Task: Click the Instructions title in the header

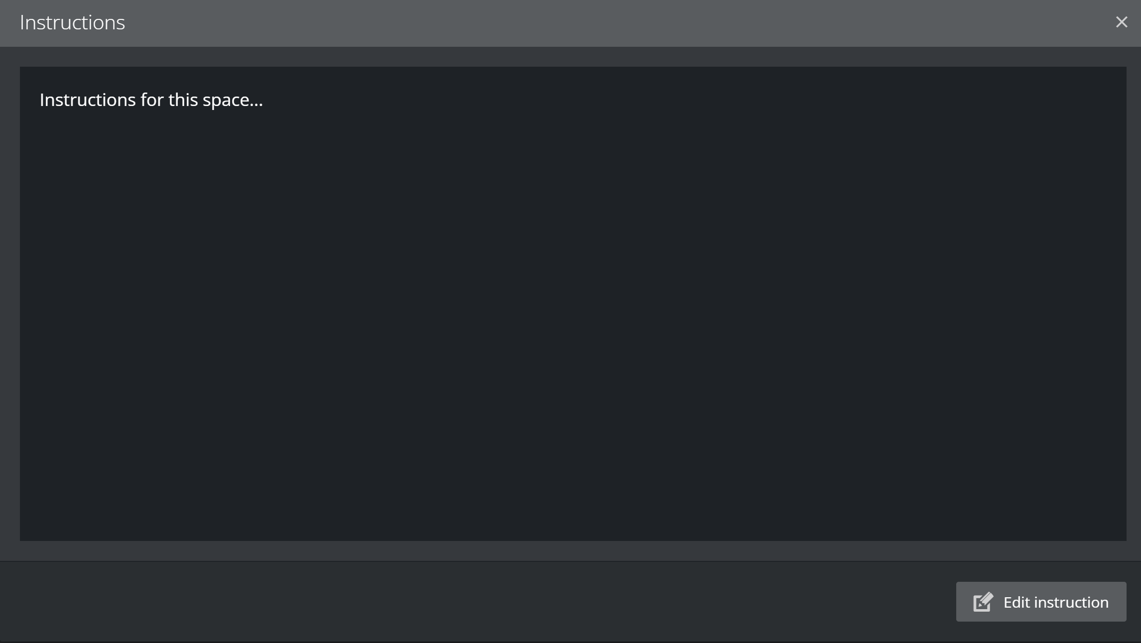Action: [72, 22]
